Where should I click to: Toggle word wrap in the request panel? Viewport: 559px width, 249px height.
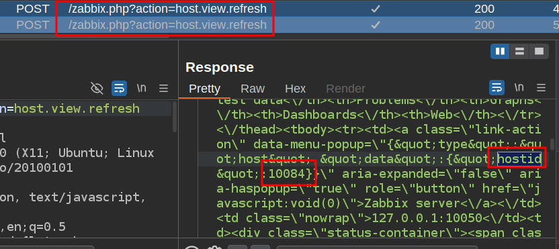tap(120, 88)
